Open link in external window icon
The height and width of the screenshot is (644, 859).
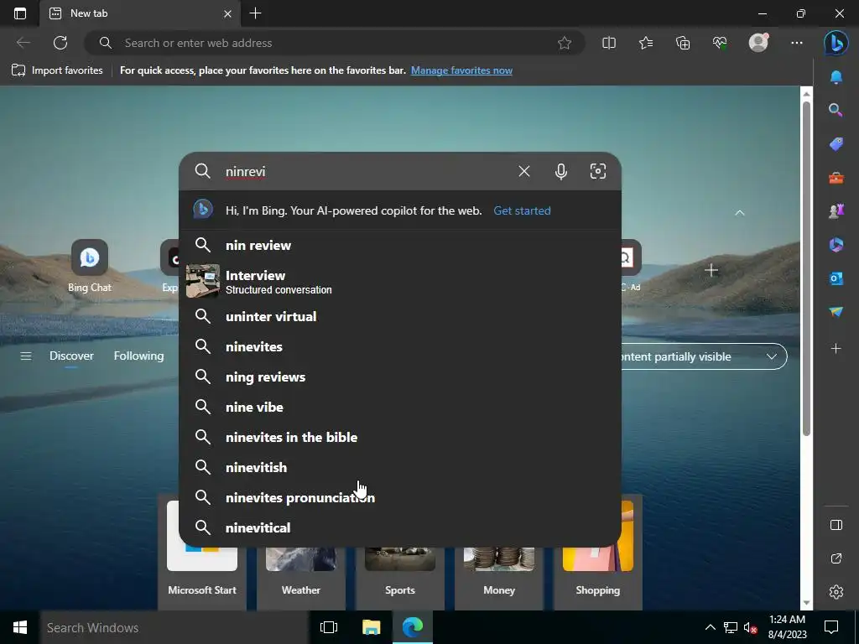point(836,558)
